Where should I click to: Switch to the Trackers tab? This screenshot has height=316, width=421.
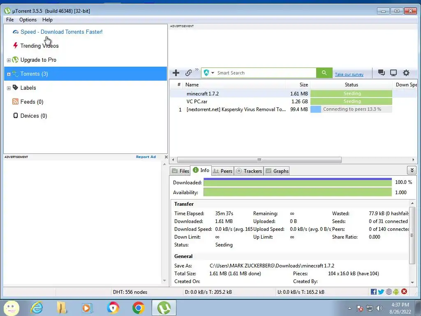[249, 171]
